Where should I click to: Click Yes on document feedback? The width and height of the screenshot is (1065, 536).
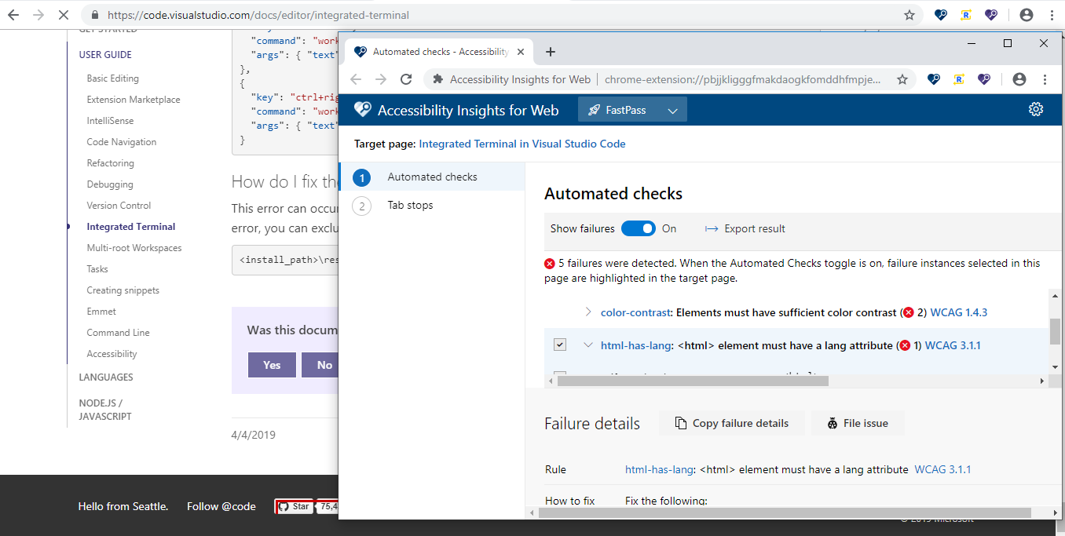(272, 365)
